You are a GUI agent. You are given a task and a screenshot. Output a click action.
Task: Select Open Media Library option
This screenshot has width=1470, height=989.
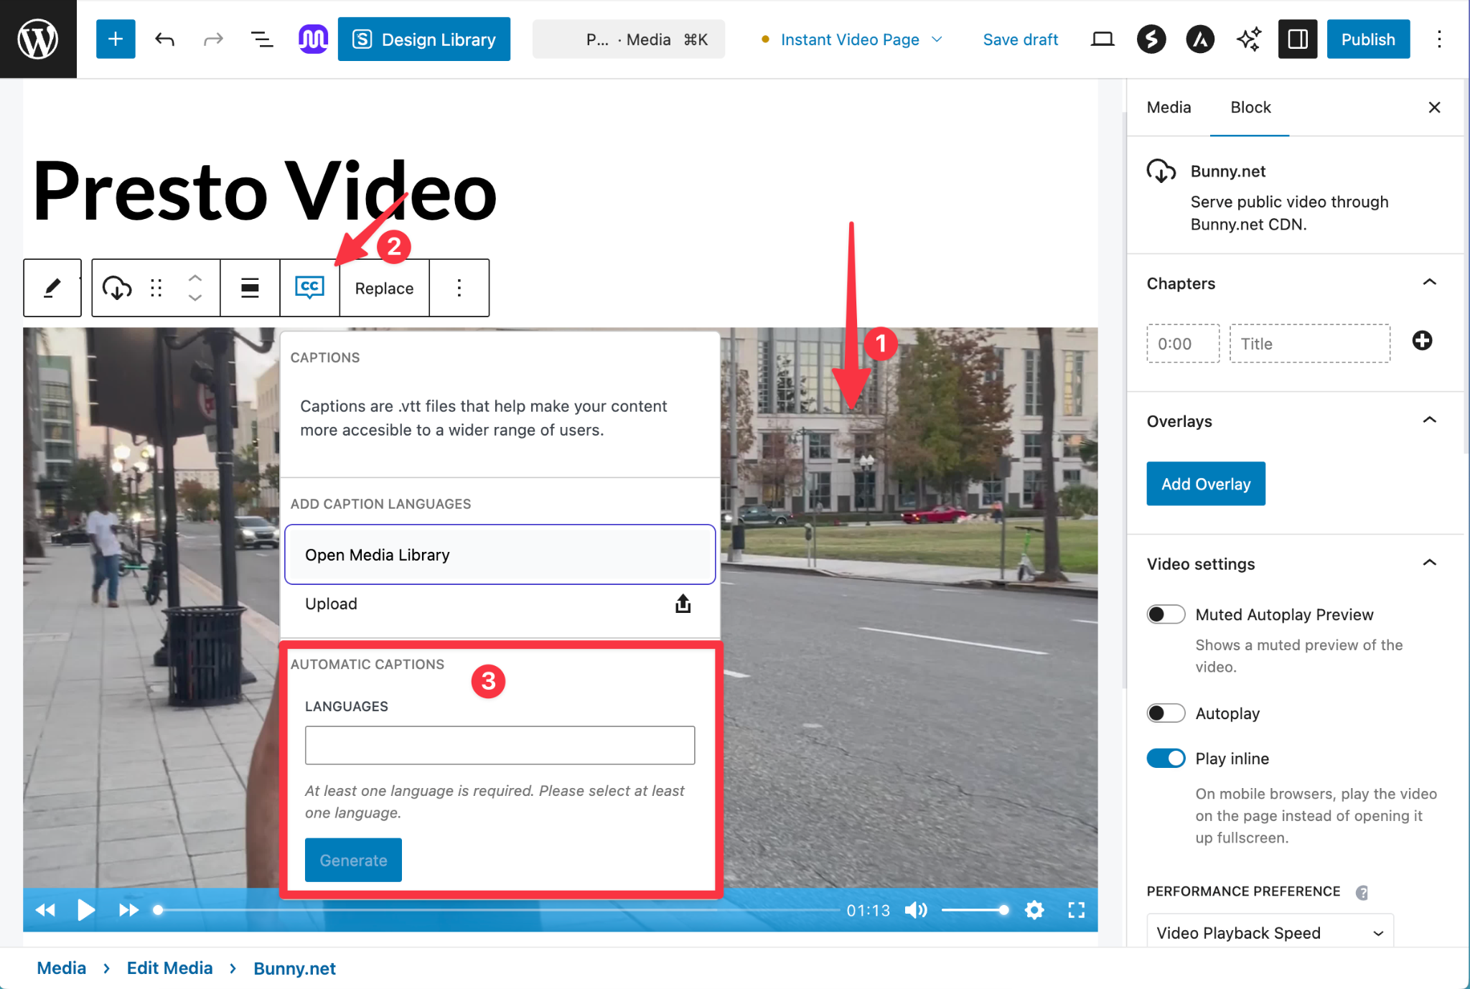click(x=500, y=555)
